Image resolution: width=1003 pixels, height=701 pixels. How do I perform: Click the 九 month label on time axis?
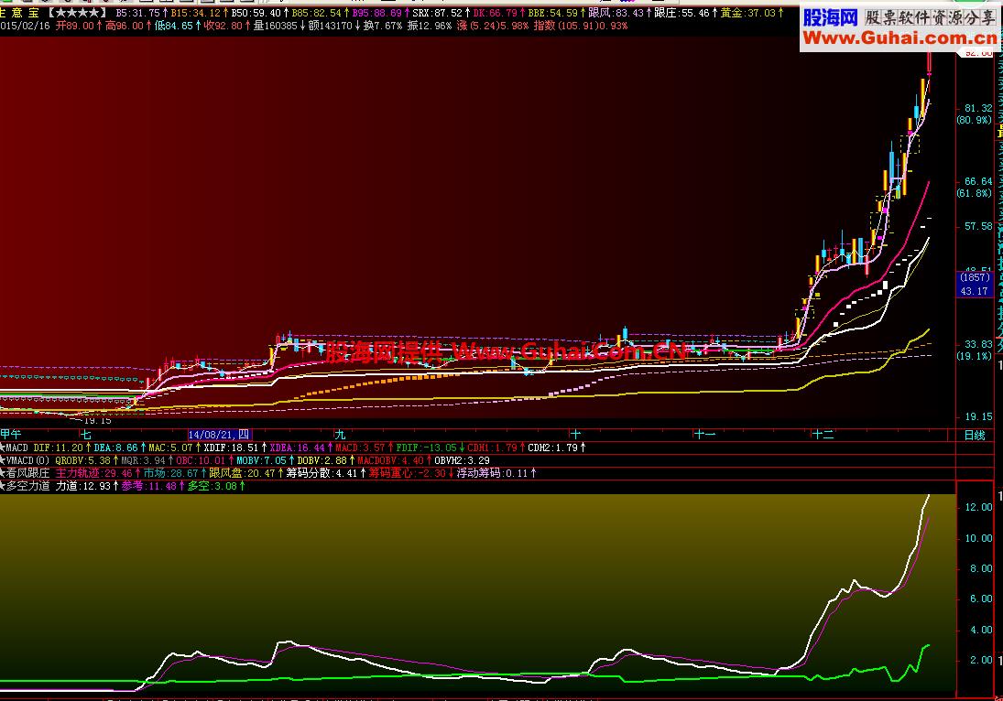[340, 435]
